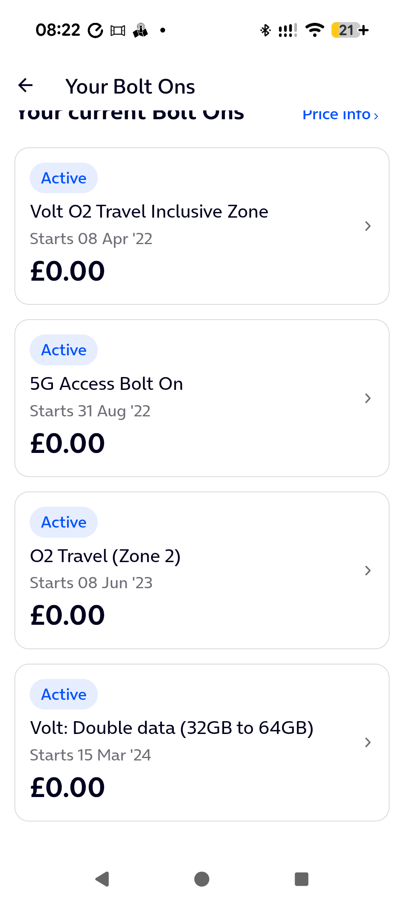Expand the 5G Access Bolt On chevron
This screenshot has width=404, height=901.
368,398
